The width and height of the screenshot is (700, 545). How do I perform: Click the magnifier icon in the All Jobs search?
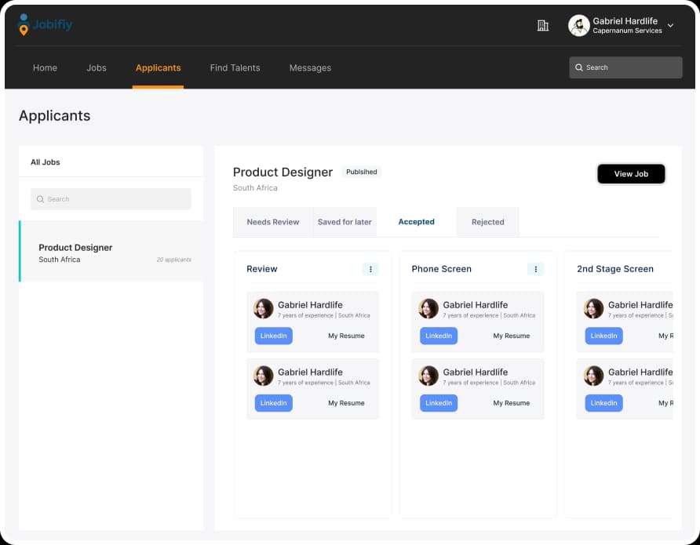[41, 199]
